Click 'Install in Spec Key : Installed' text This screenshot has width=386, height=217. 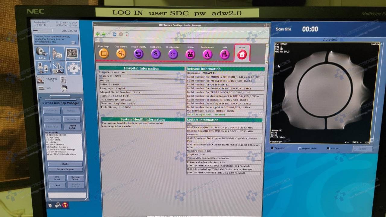click(206, 115)
